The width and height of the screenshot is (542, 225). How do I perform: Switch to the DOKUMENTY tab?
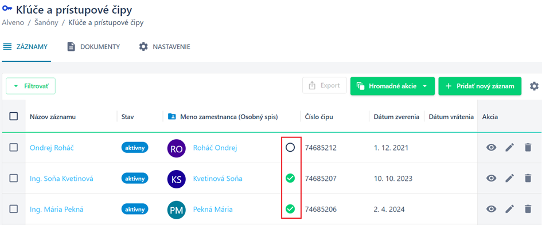pyautogui.click(x=93, y=46)
